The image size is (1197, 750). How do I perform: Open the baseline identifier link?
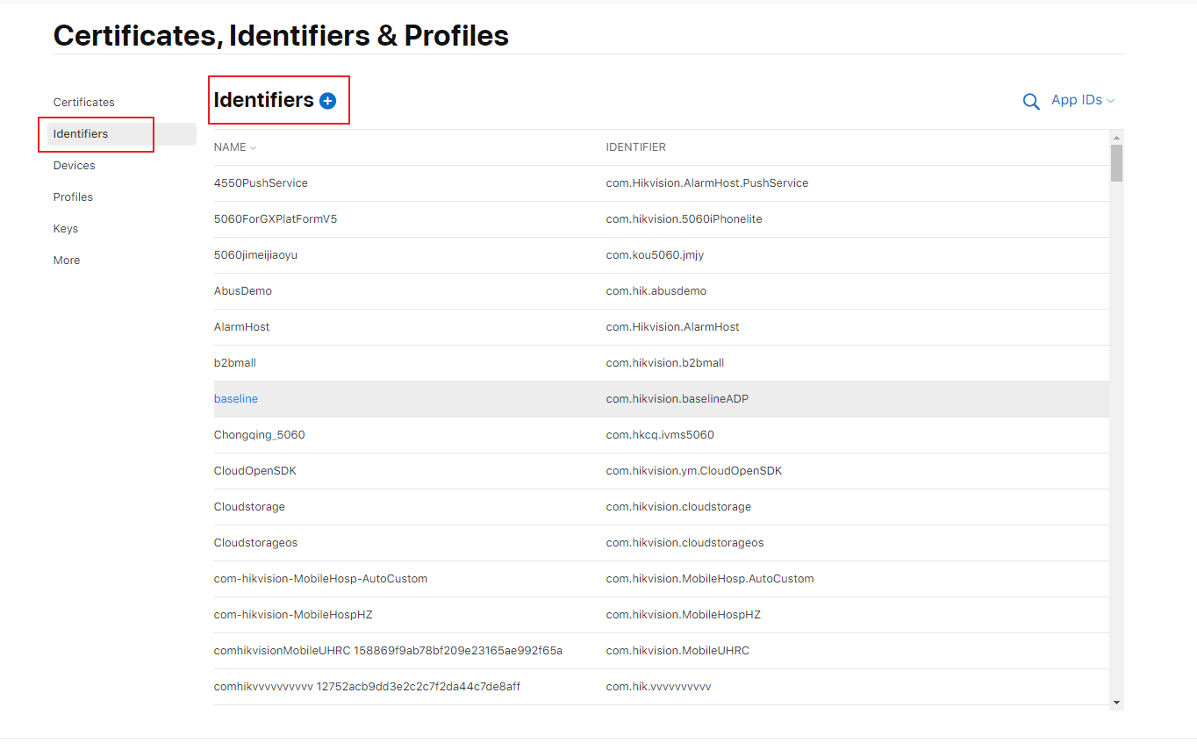click(236, 399)
